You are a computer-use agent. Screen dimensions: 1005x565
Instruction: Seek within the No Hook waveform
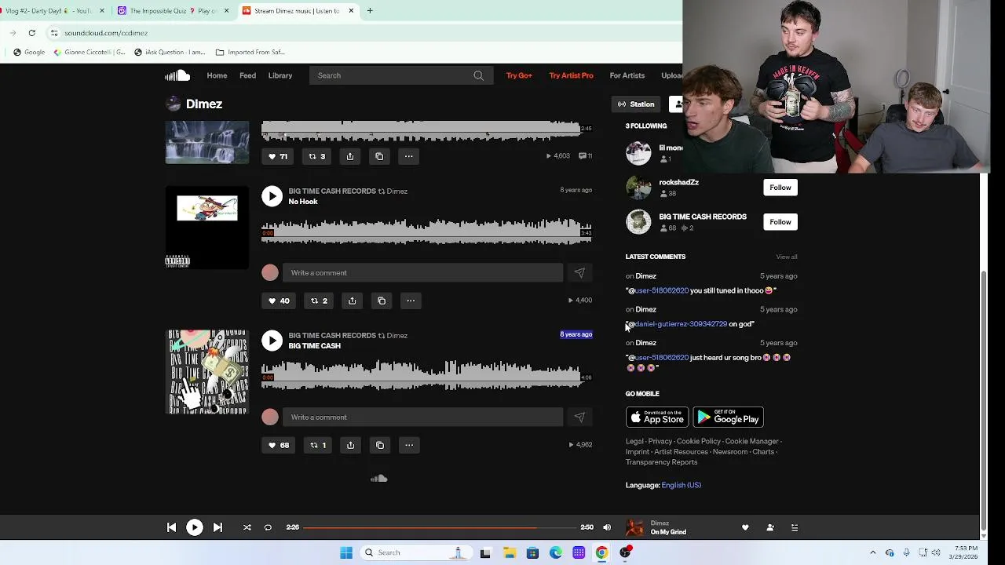click(426, 233)
